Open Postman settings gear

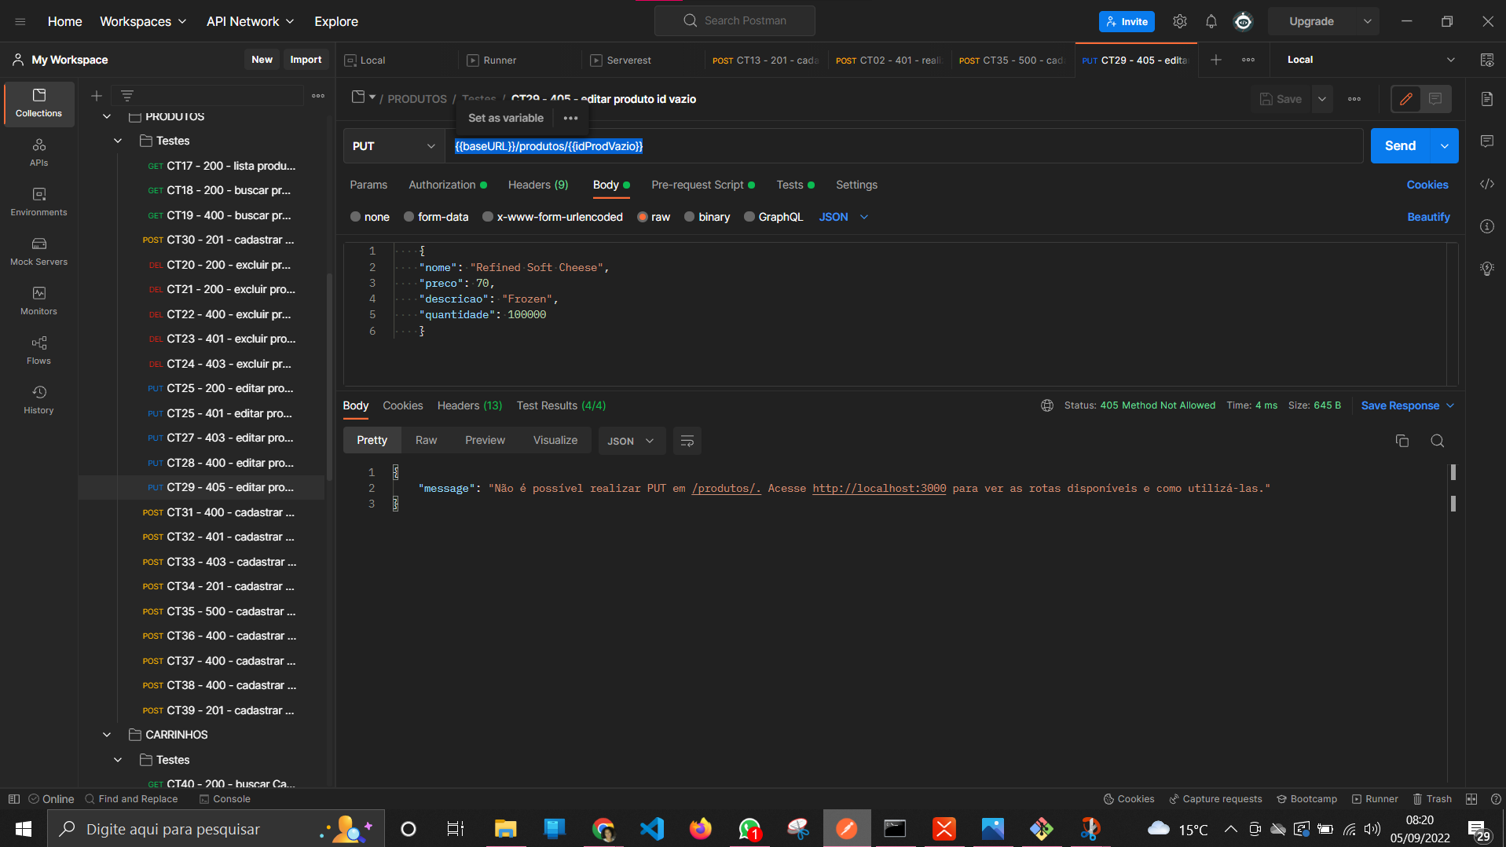[1179, 21]
